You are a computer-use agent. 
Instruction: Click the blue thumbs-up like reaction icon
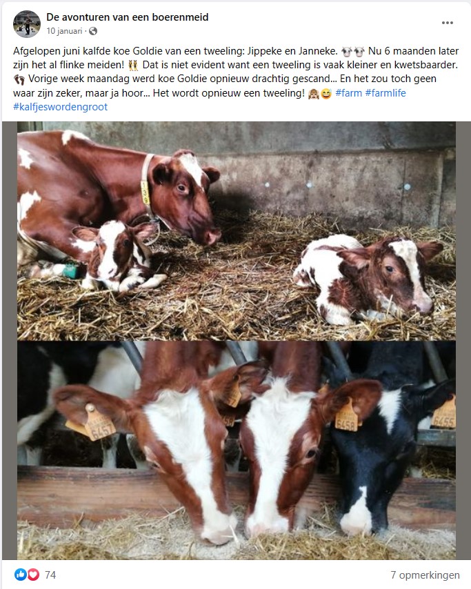tap(20, 575)
